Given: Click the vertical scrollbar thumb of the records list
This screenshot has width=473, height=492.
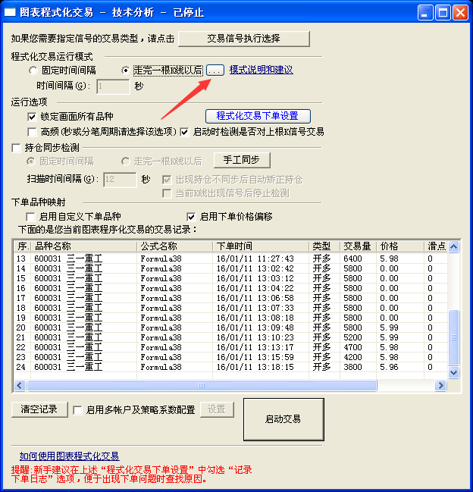Looking at the screenshot, I should [453, 337].
